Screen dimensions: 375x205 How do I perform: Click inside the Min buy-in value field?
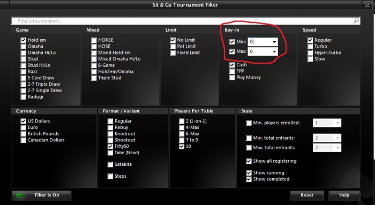(259, 42)
